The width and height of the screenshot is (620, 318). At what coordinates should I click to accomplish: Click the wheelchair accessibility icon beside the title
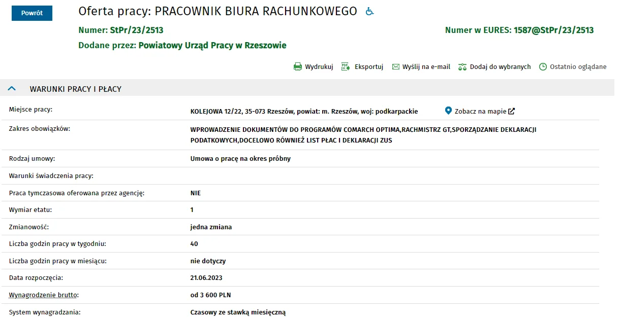[x=370, y=12]
